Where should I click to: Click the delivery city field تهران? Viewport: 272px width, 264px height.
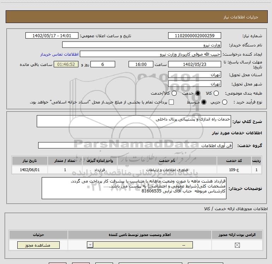click(x=194, y=84)
